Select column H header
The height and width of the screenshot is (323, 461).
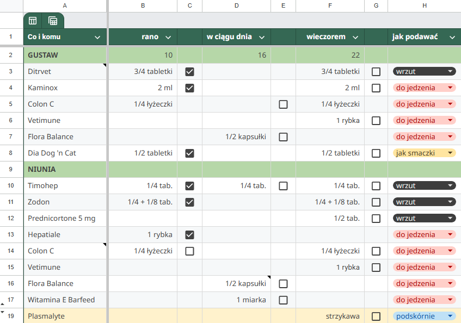pos(424,6)
